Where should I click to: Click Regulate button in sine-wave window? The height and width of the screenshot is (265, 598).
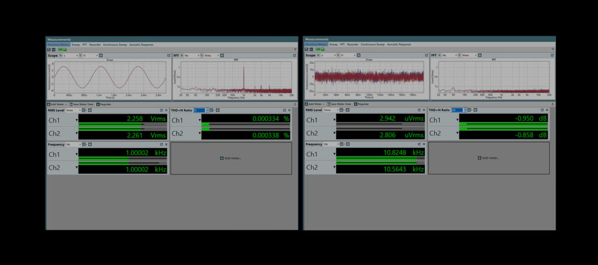tap(104, 104)
